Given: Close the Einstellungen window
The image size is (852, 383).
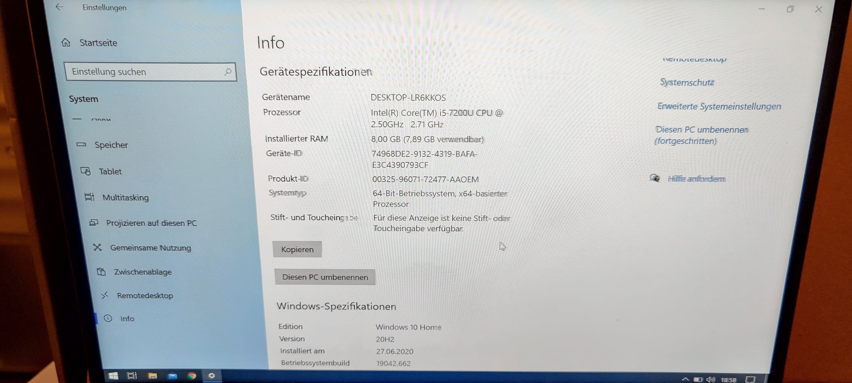Looking at the screenshot, I should pyautogui.click(x=819, y=9).
